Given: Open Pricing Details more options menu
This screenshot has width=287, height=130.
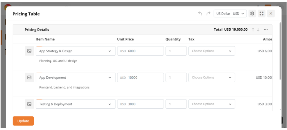Looking at the screenshot, I should pyautogui.click(x=266, y=30).
